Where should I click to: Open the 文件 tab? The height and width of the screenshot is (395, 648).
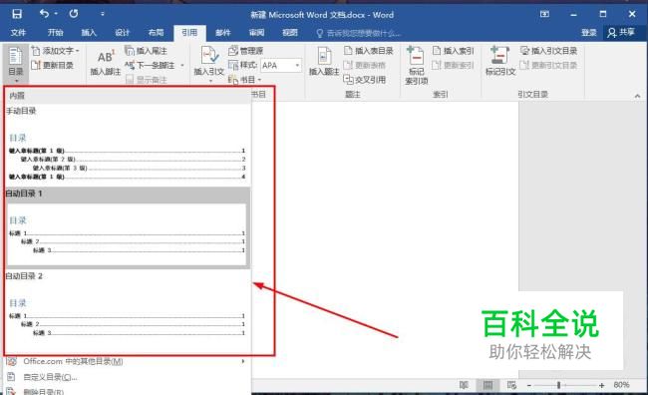click(18, 33)
